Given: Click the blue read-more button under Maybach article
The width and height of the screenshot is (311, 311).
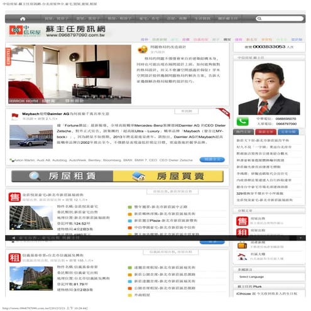Looking at the screenshot, I should tap(212, 160).
